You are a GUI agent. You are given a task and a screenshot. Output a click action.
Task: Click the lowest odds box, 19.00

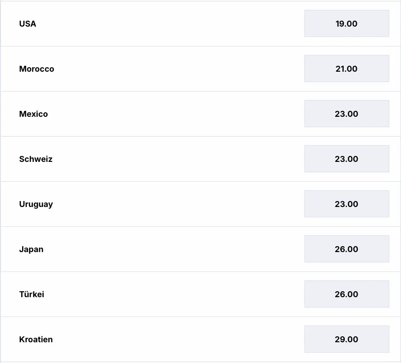347,23
